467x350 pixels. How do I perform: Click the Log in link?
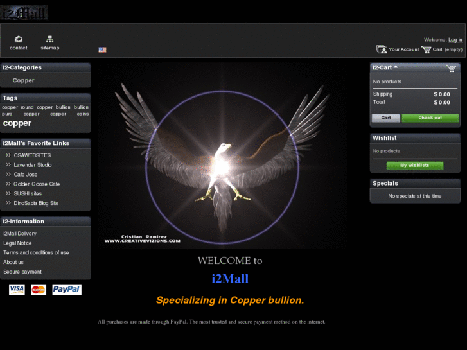[x=455, y=40]
